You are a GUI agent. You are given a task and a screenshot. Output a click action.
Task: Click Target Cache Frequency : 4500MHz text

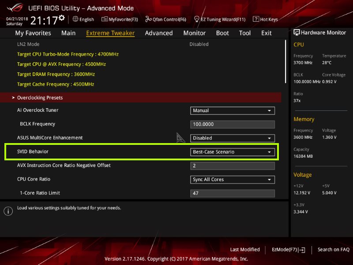(56, 84)
